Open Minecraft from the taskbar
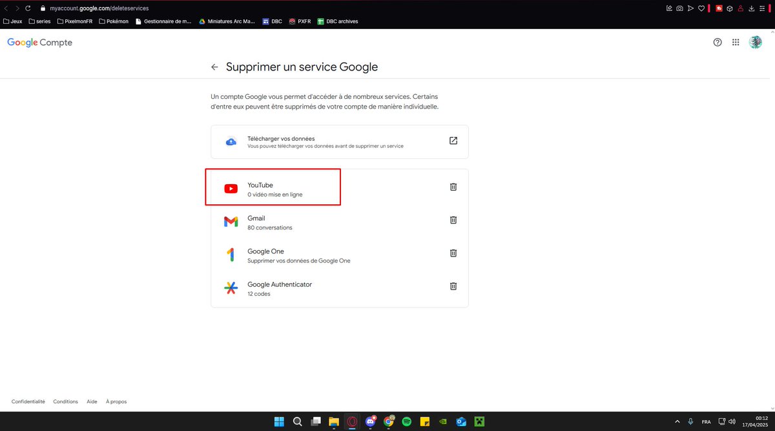 point(479,421)
